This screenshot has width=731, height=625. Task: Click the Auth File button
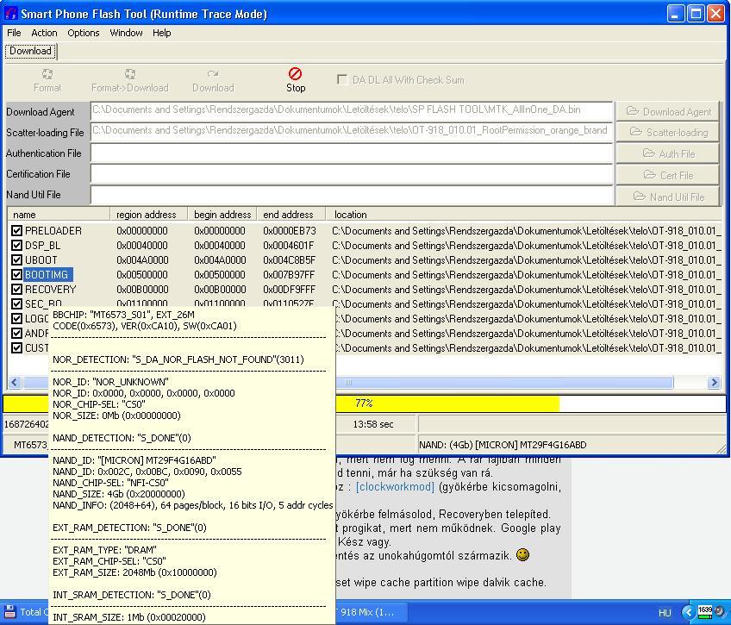667,153
